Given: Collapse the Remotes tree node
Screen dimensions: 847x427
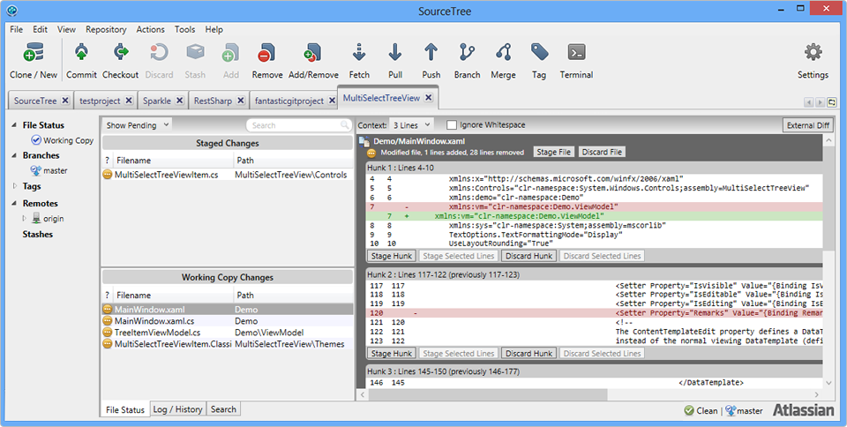Looking at the screenshot, I should 14,203.
